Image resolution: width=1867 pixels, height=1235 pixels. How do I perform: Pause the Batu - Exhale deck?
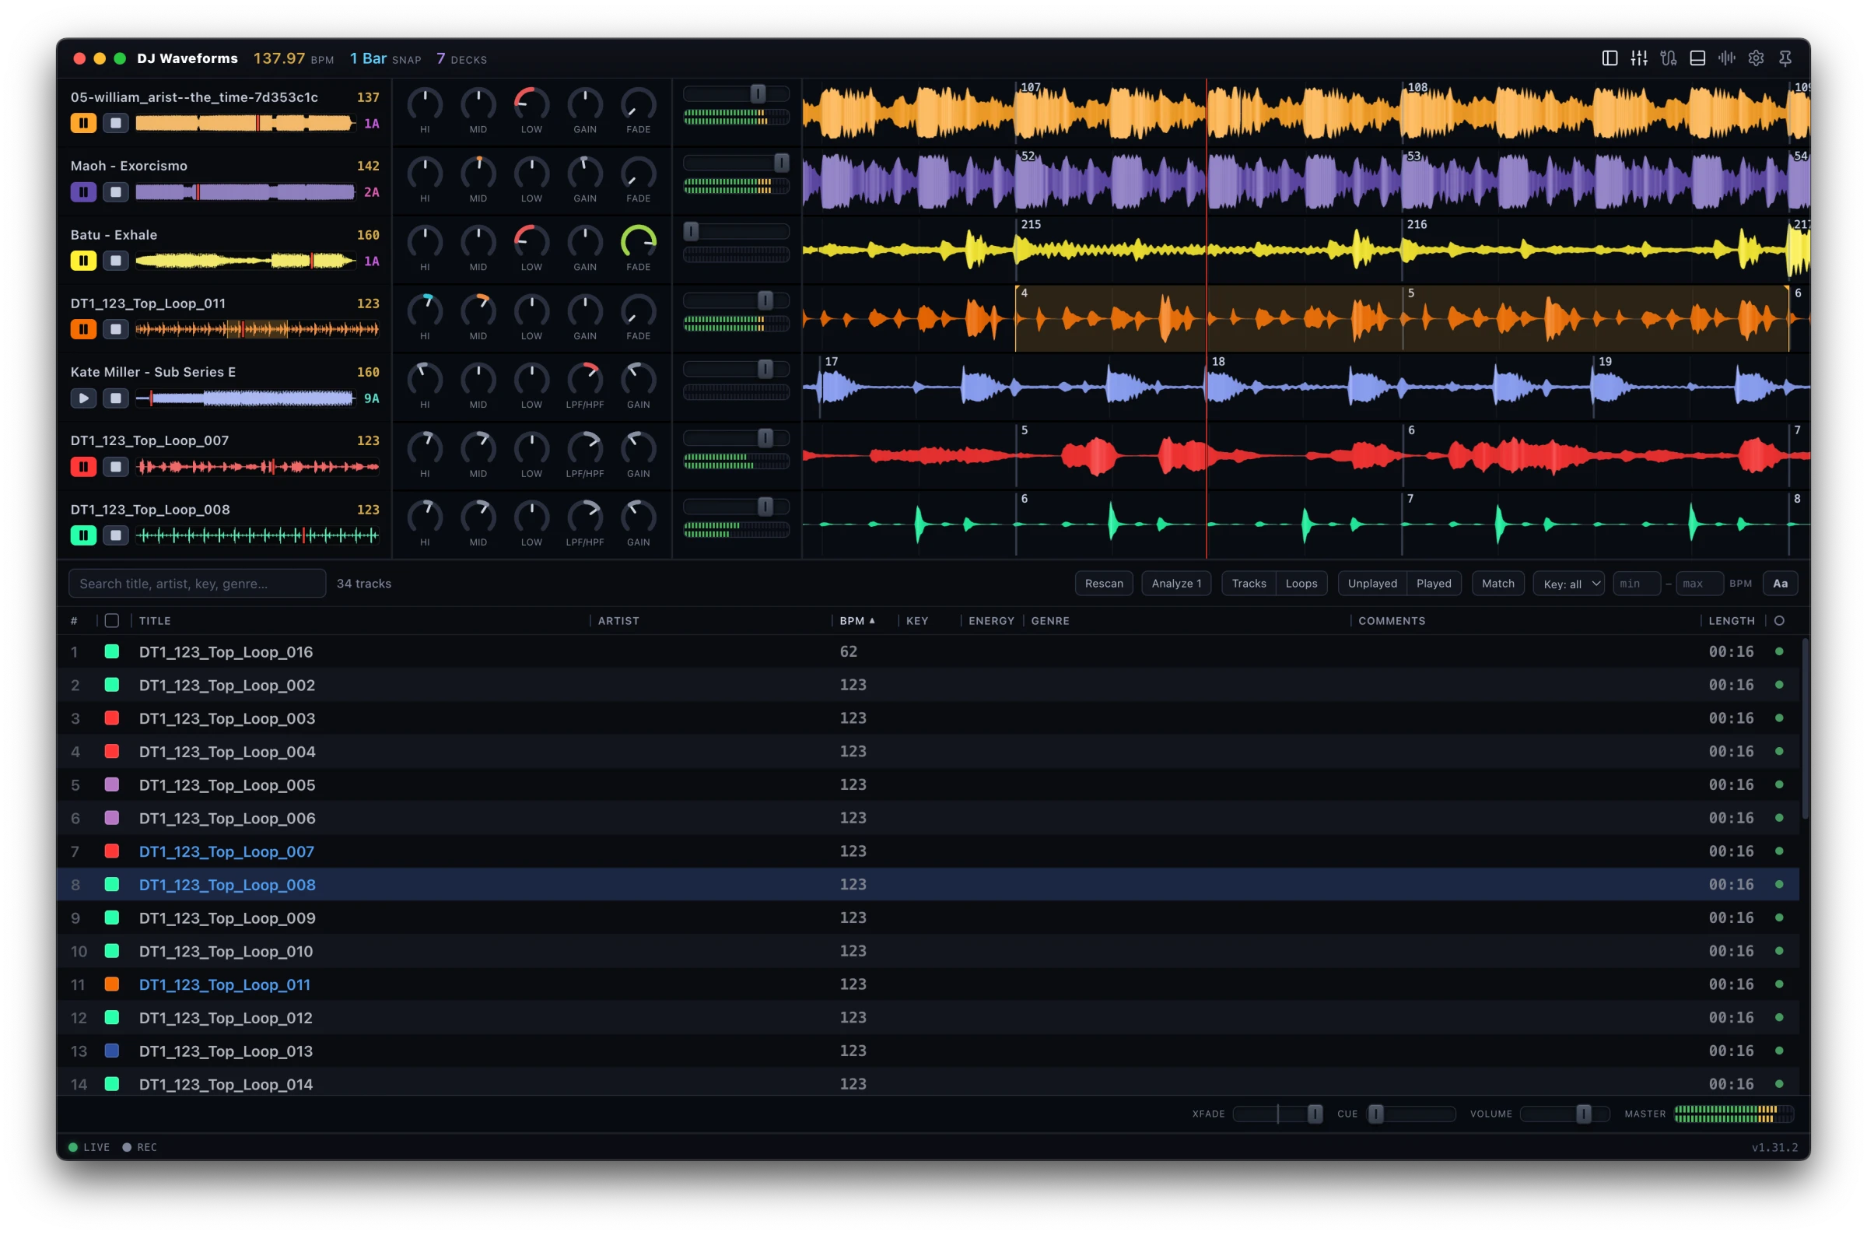click(x=83, y=261)
